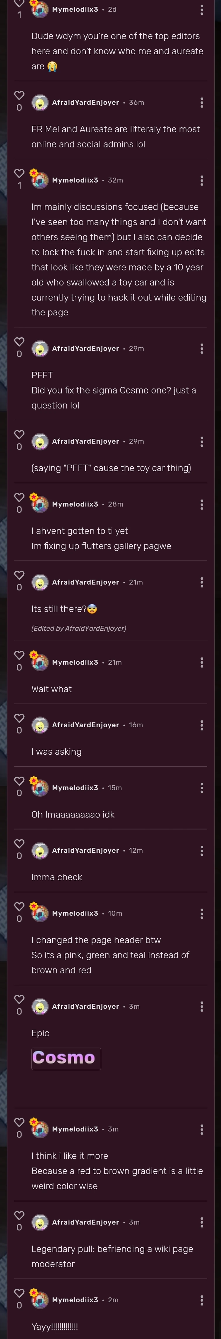Heart the 'Legendary pull' comment
The width and height of the screenshot is (221, 1339).
click(19, 1215)
